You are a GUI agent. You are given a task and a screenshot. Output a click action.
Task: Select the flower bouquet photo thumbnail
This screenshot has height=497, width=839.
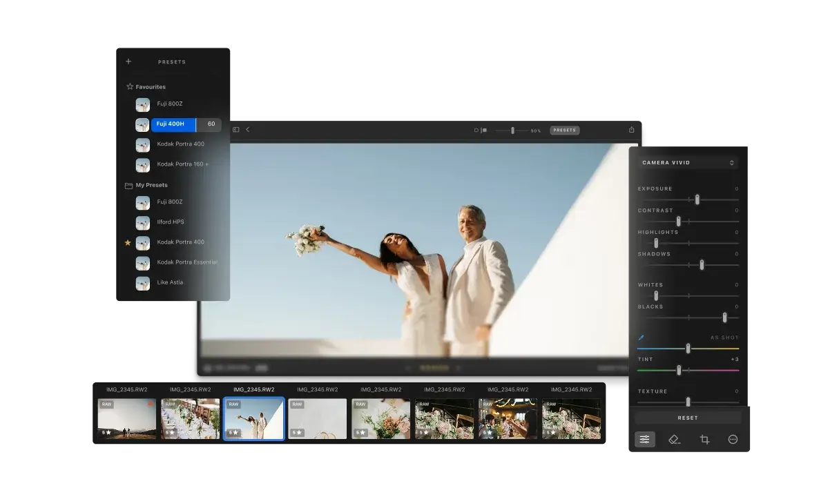pyautogui.click(x=380, y=418)
